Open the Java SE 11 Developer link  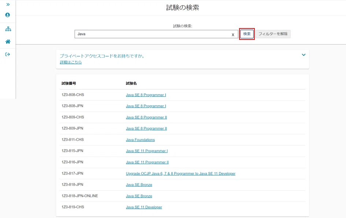click(144, 207)
